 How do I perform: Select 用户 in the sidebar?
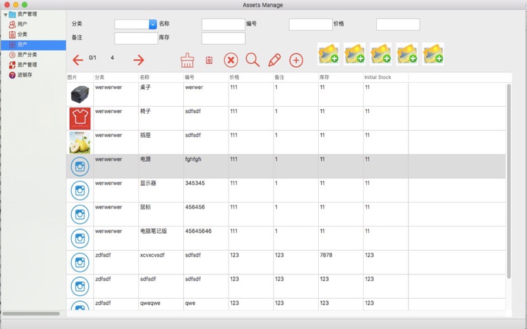pyautogui.click(x=22, y=24)
